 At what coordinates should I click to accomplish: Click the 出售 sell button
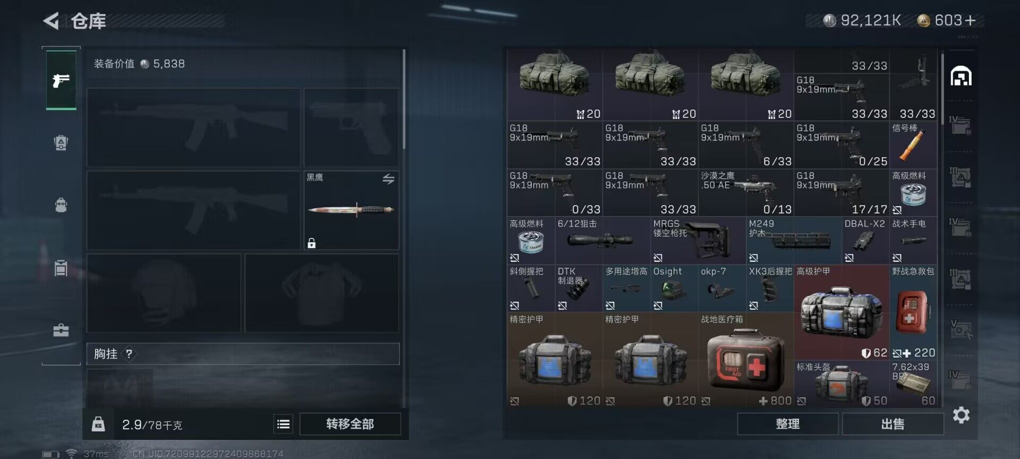892,424
